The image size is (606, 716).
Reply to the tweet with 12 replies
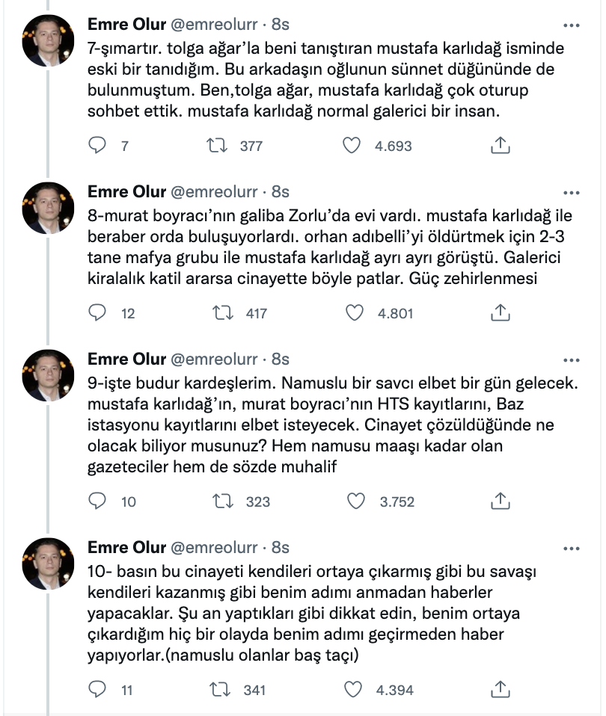point(97,313)
